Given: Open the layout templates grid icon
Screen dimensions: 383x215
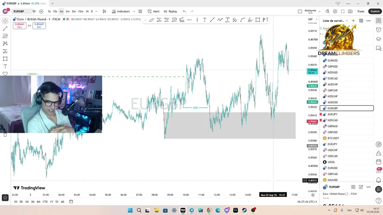Looking at the screenshot, I should point(140,11).
